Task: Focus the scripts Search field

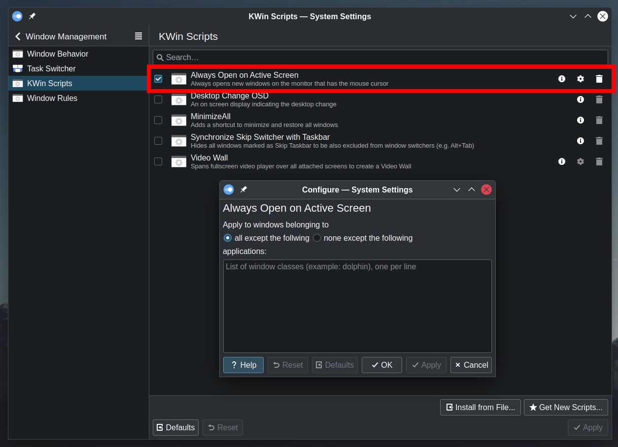Action: pyautogui.click(x=380, y=57)
